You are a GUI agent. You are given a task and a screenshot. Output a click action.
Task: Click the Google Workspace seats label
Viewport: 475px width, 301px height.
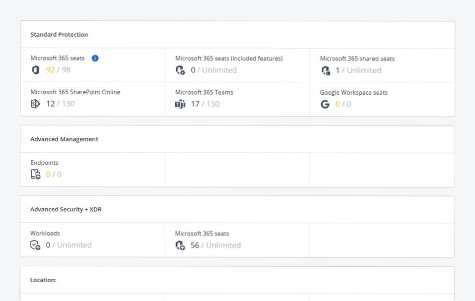click(x=353, y=93)
